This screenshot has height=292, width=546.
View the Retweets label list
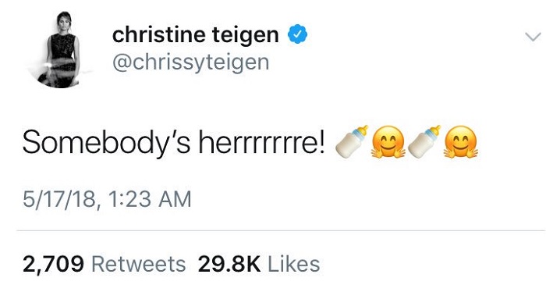click(x=139, y=264)
